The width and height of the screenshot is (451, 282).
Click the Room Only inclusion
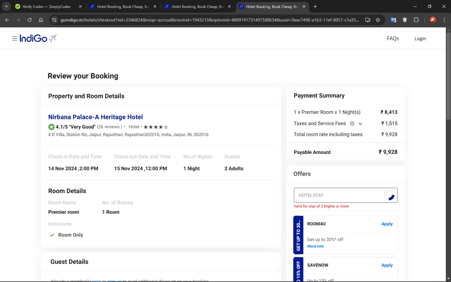coord(71,235)
